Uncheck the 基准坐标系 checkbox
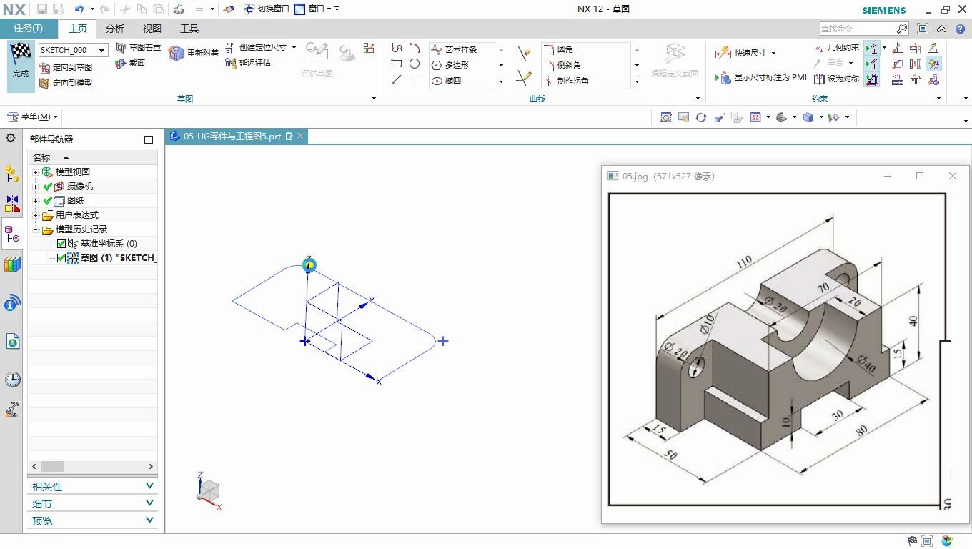Screen dimensions: 972x549 tap(61, 244)
